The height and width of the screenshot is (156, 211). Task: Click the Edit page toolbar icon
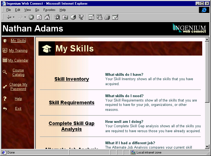[x=115, y=17]
